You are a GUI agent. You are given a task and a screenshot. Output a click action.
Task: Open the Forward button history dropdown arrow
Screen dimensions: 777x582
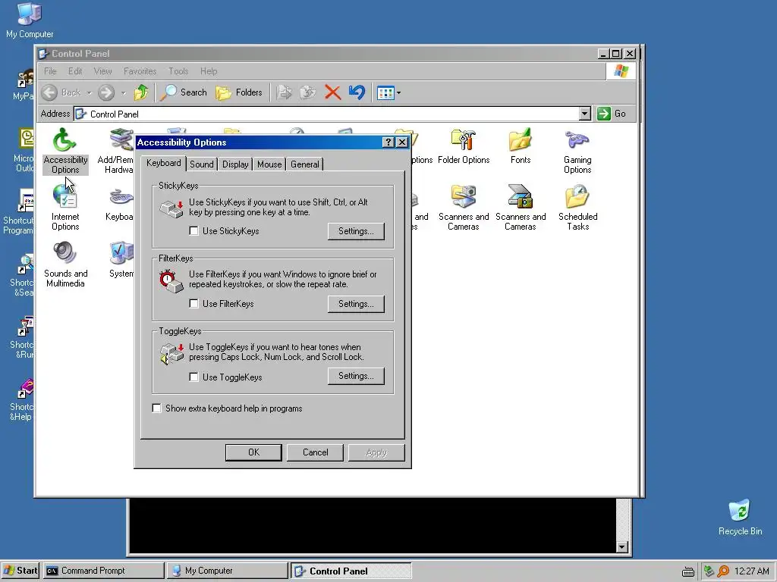[124, 92]
